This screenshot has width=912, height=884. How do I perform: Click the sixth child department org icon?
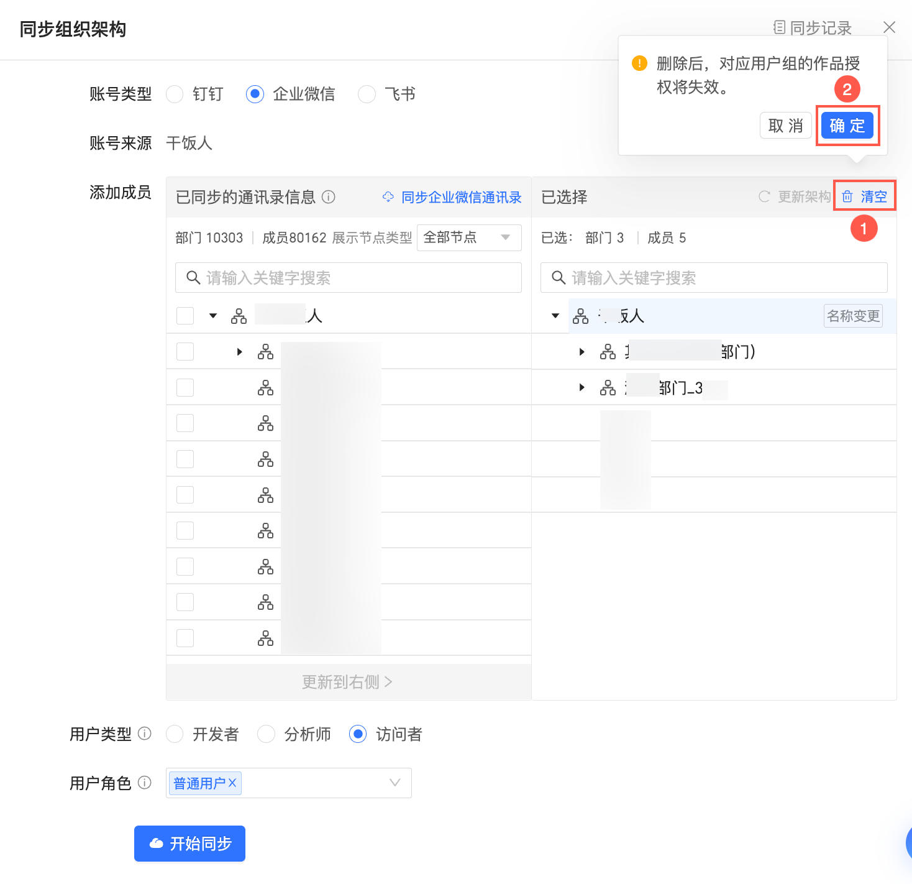pos(266,531)
